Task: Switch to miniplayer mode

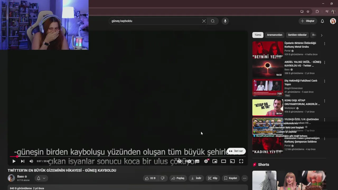Action: (x=215, y=161)
